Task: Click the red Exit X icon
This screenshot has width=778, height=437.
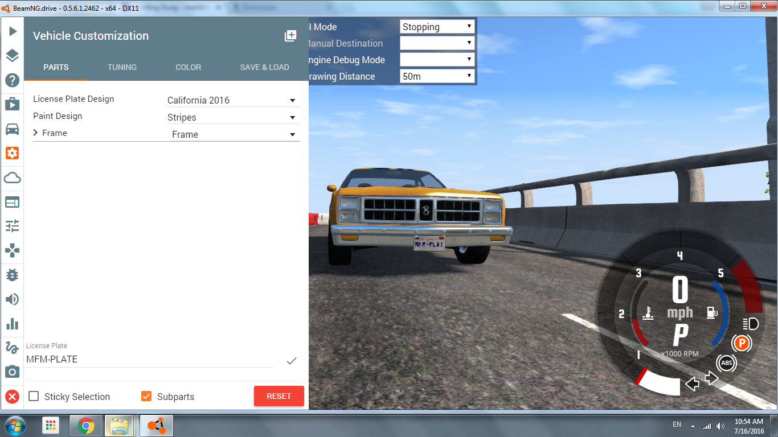Action: (13, 397)
